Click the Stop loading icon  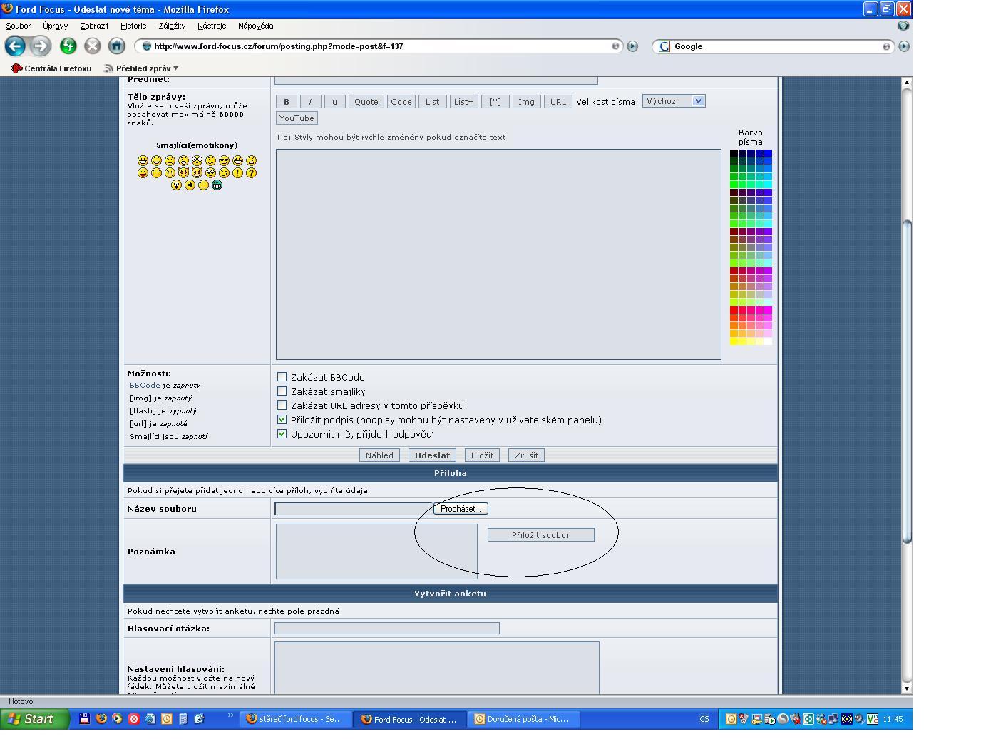[x=93, y=46]
